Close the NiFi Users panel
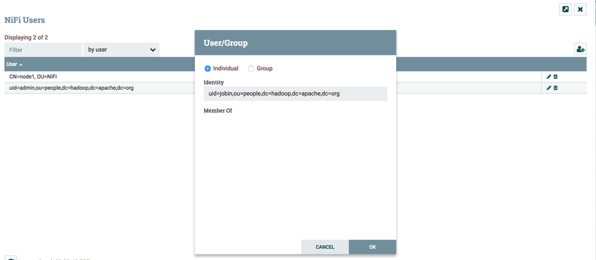The image size is (596, 260). pyautogui.click(x=580, y=10)
